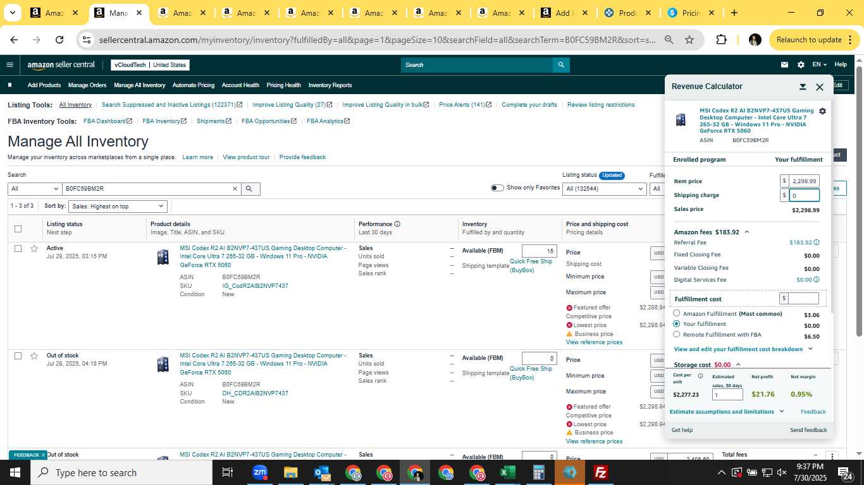
Task: Click Help in the header
Action: coord(841,64)
